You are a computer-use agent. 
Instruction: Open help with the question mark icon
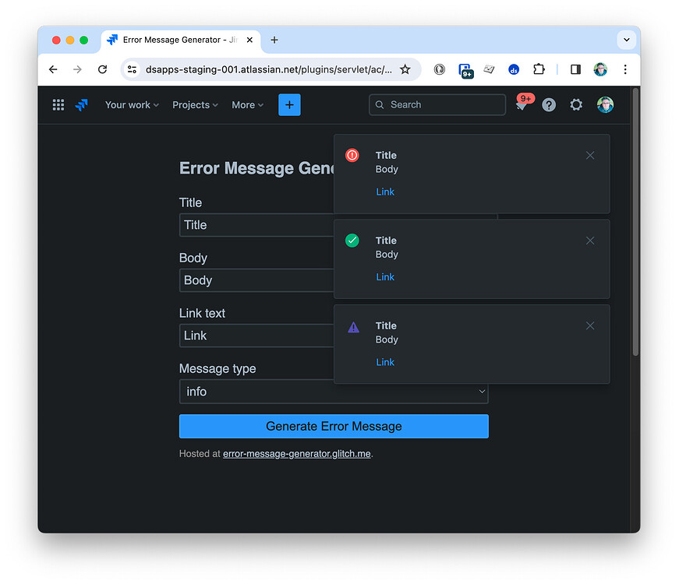coord(548,104)
